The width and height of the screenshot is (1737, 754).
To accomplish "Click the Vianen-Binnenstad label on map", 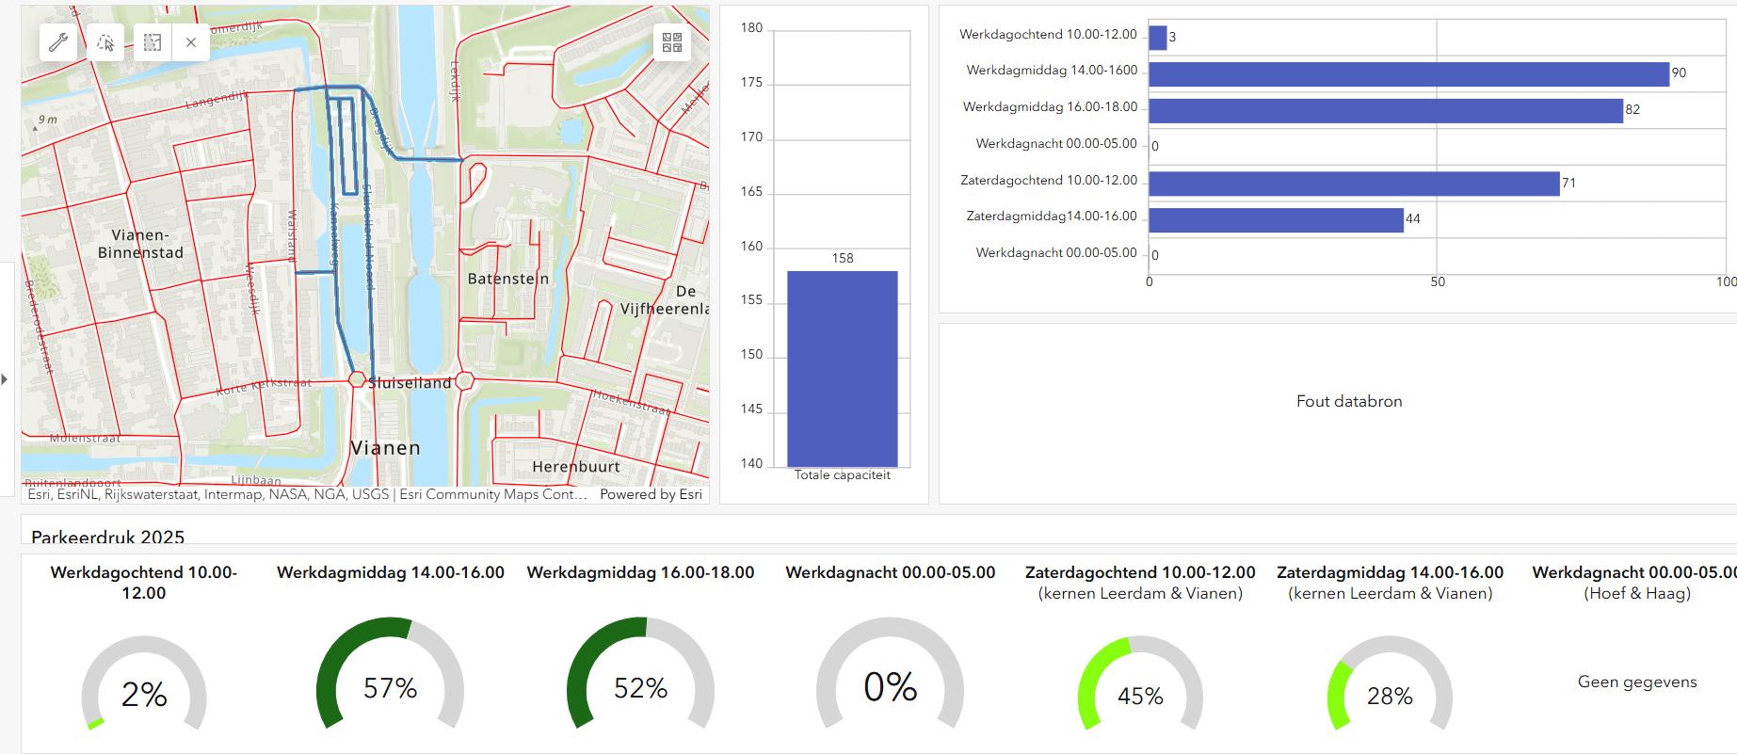I will click(140, 244).
